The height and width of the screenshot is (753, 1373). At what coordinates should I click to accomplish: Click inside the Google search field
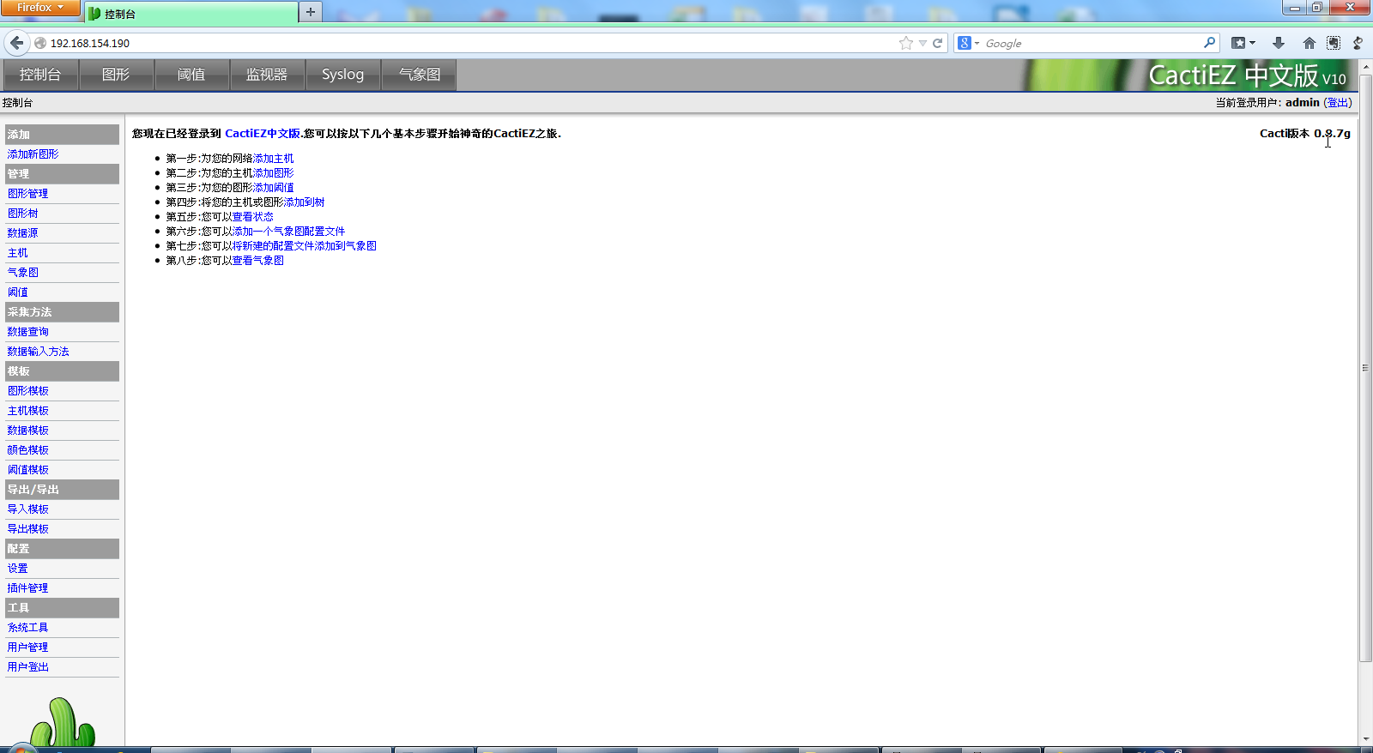[x=1090, y=43]
